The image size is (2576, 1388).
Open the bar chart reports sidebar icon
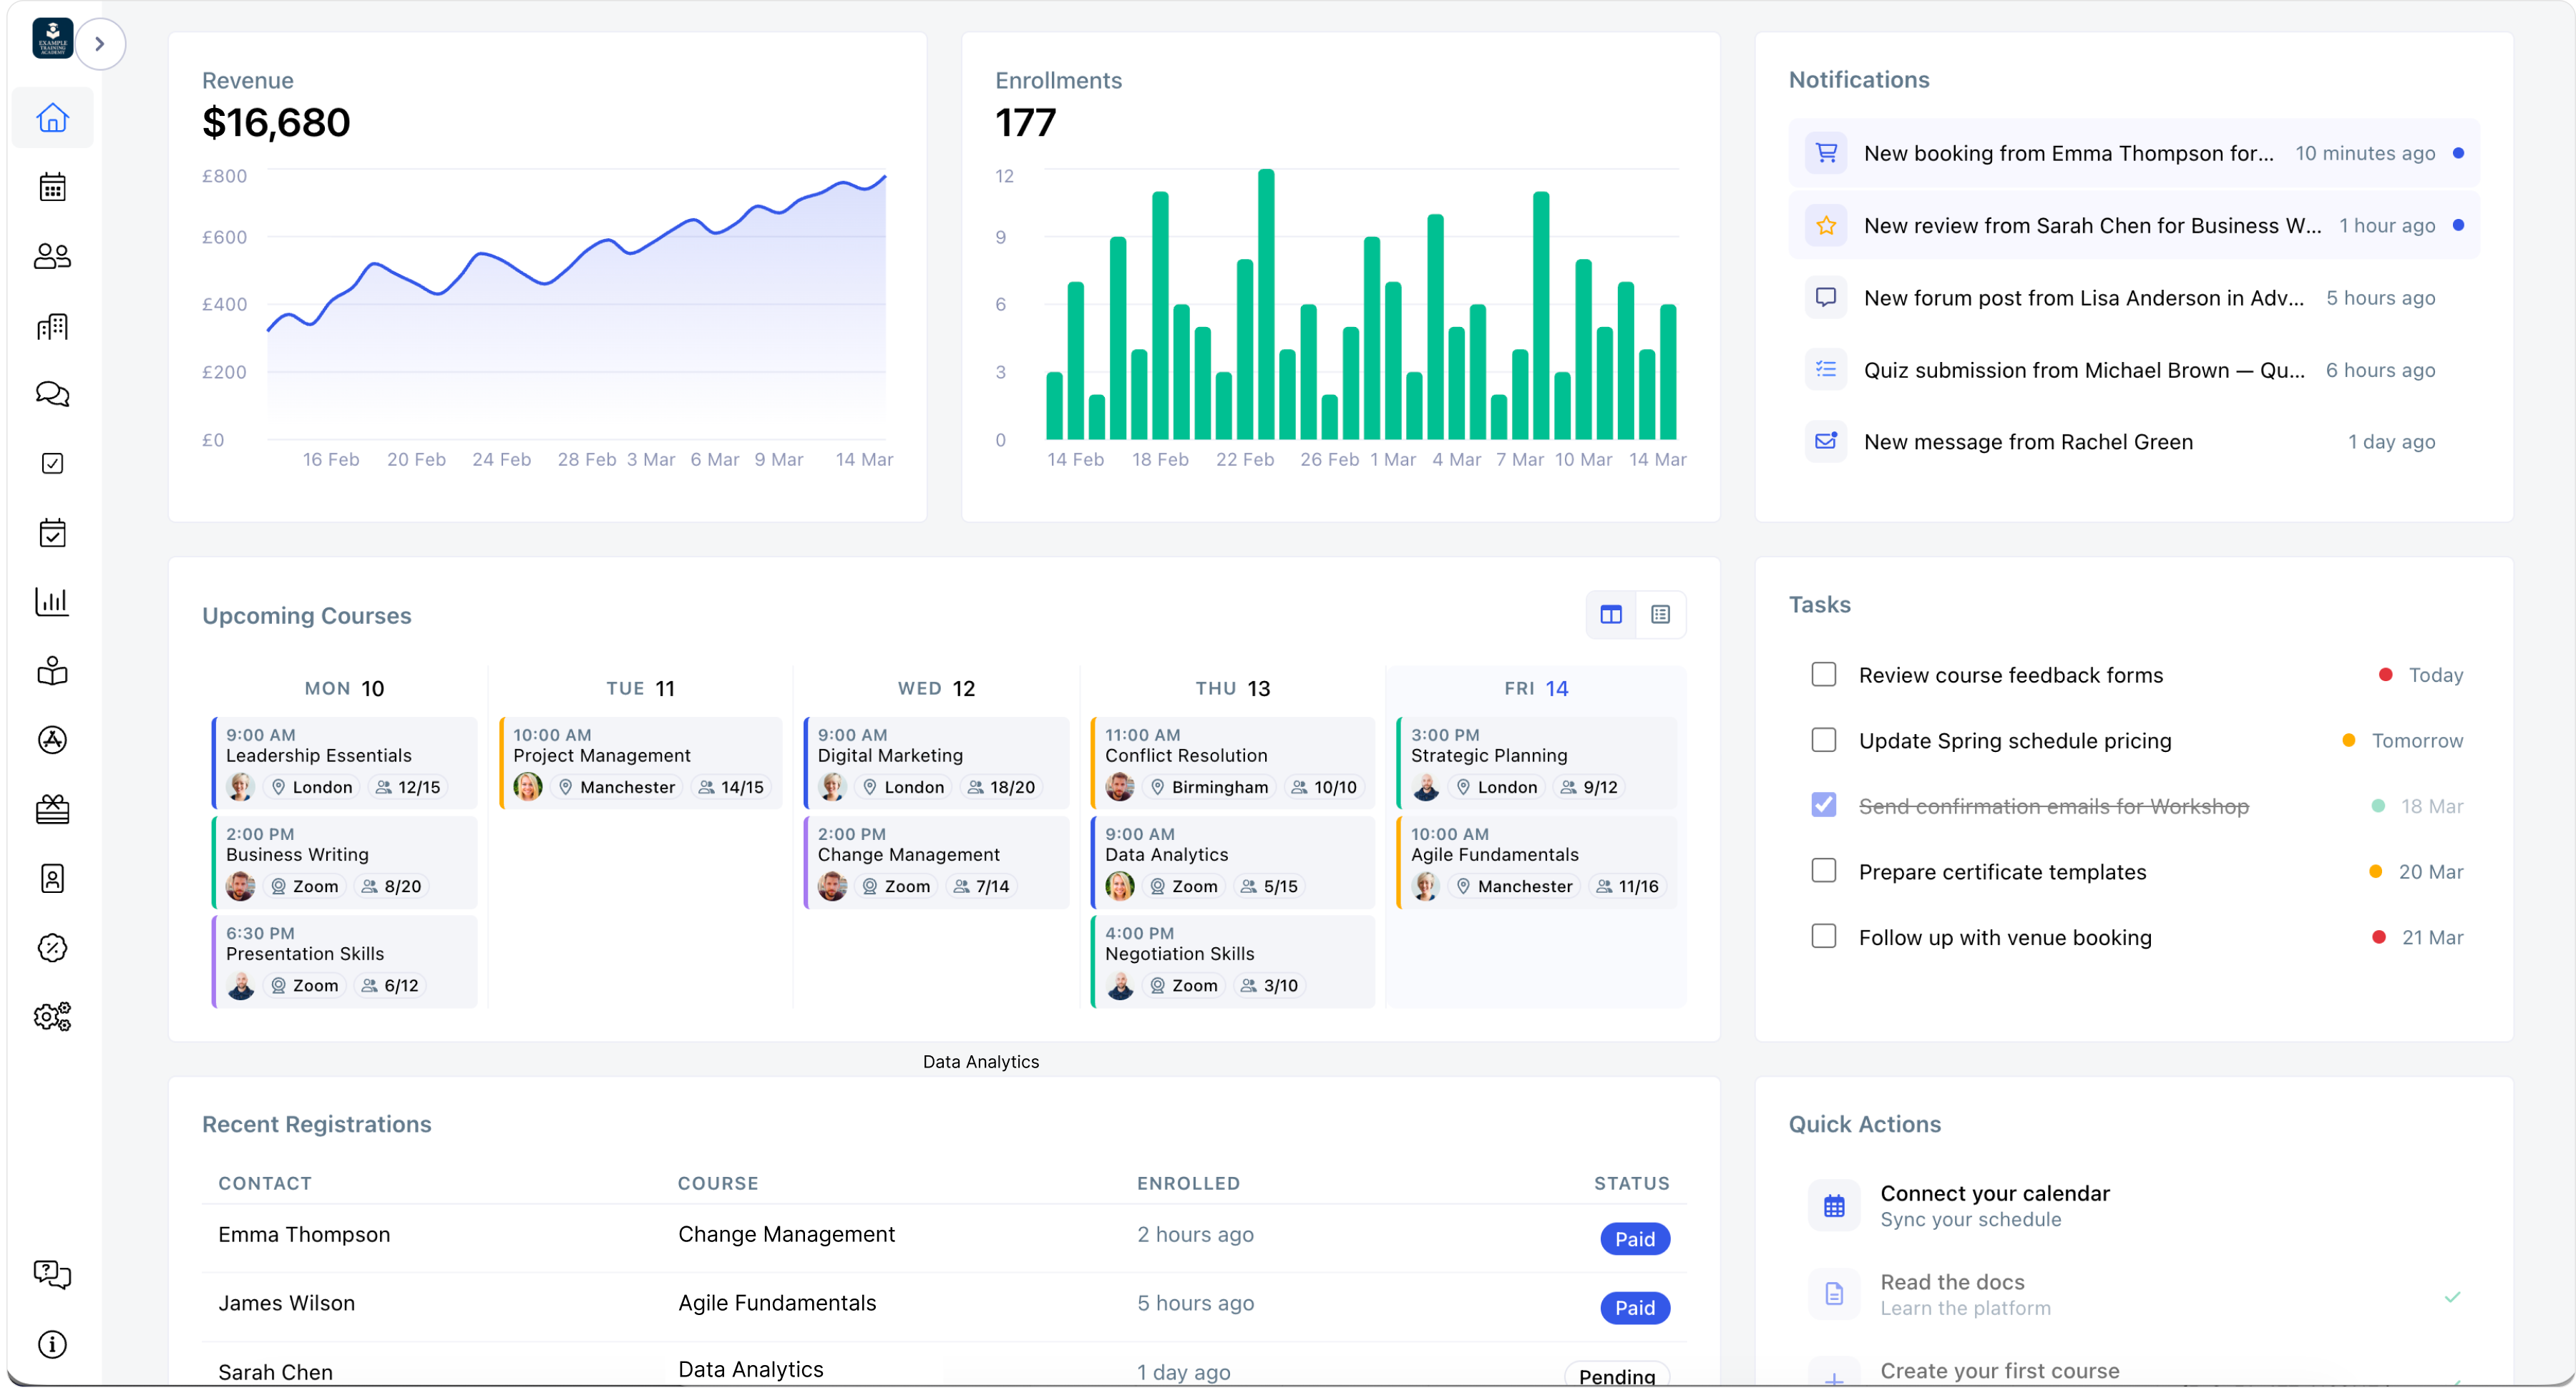pyautogui.click(x=52, y=602)
